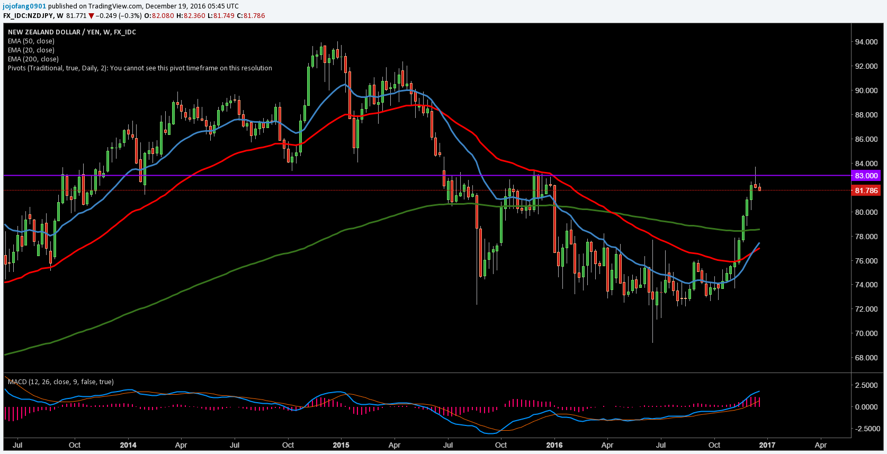Click the 2014 time axis label
The image size is (887, 454).
tap(128, 445)
